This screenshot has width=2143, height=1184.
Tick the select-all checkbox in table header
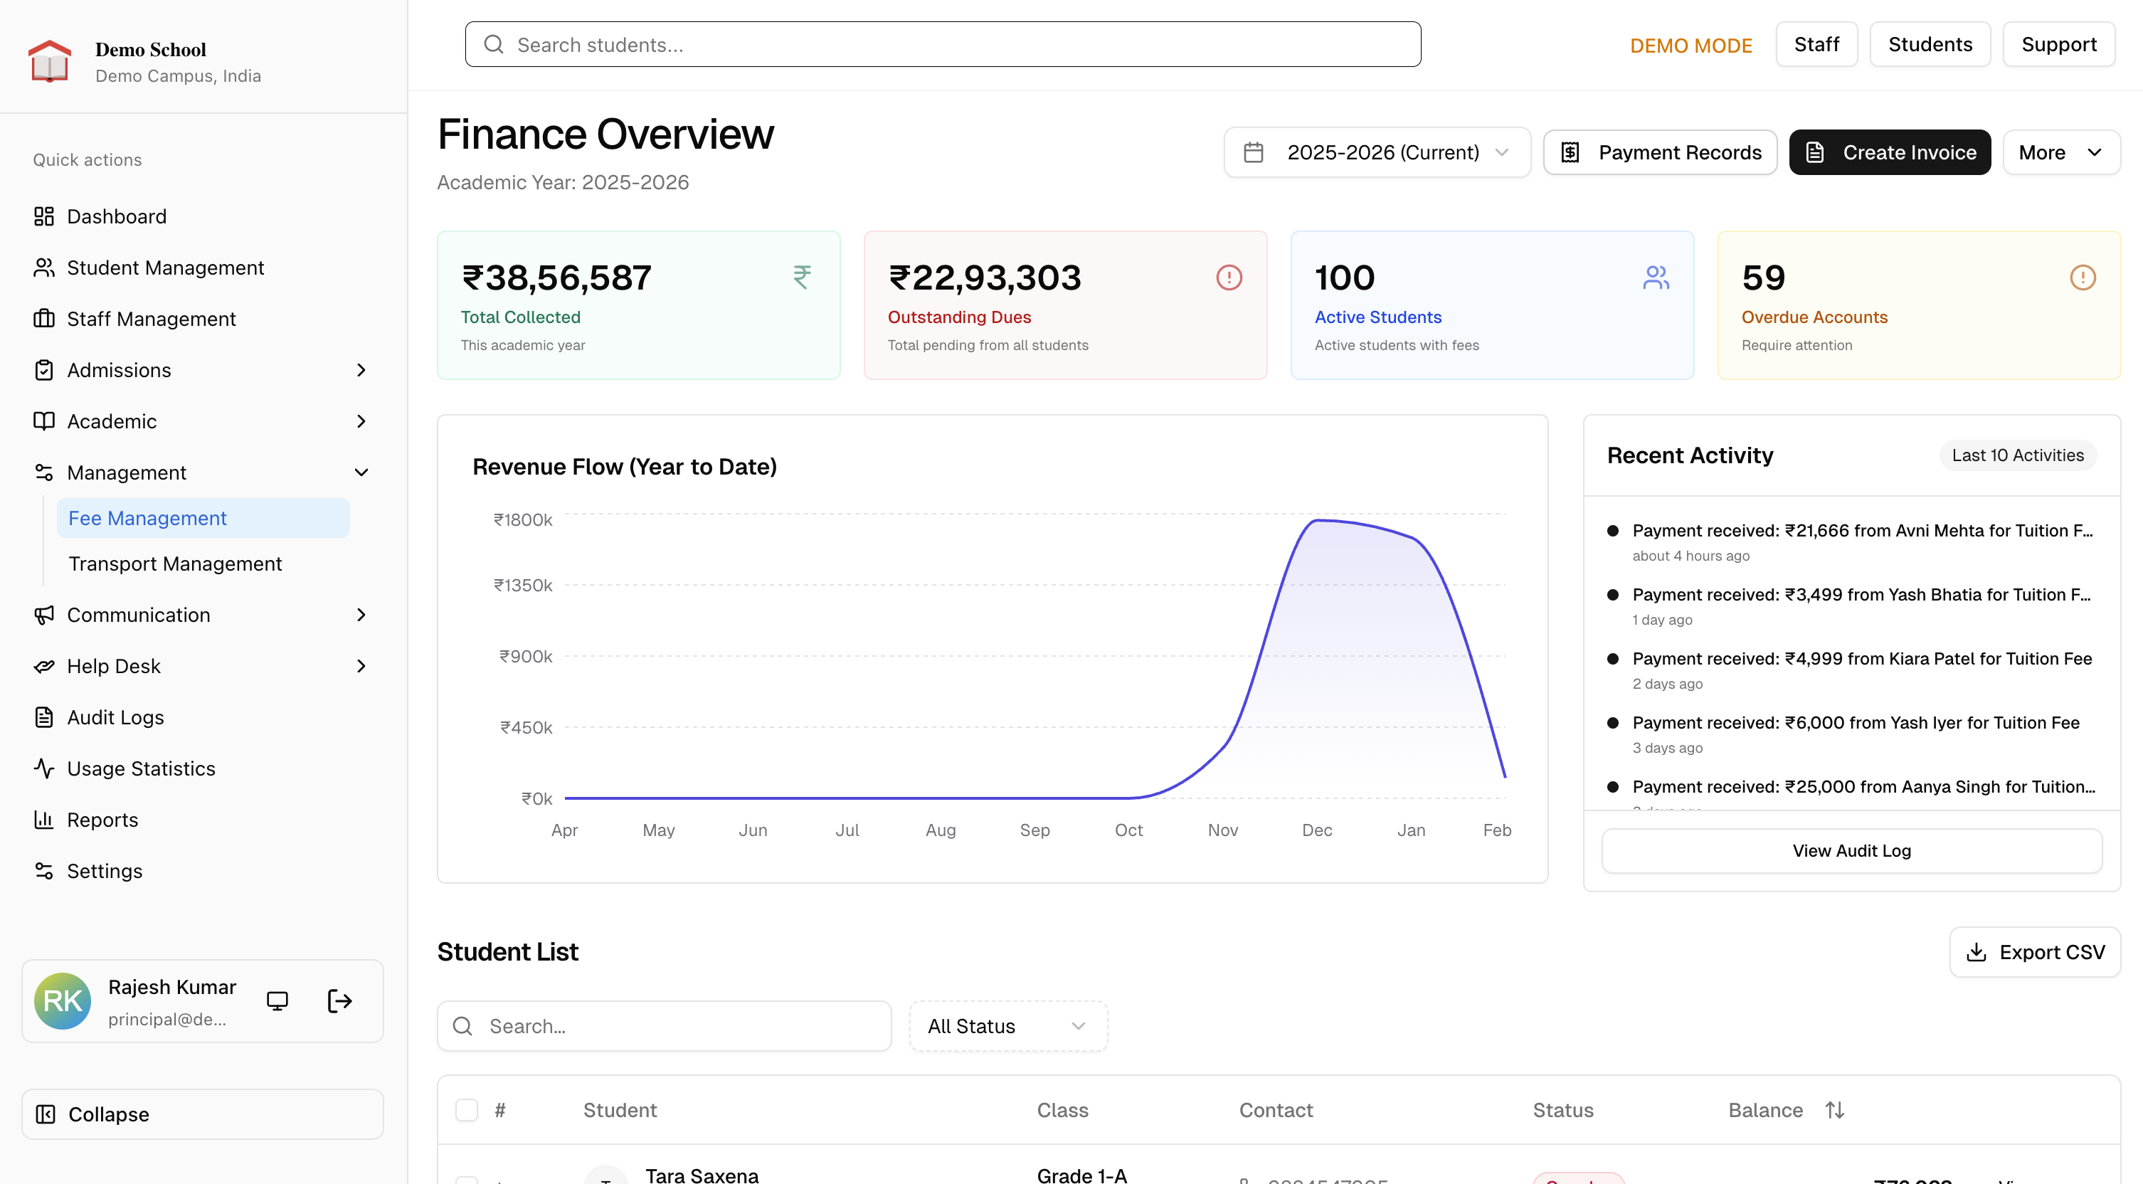(x=467, y=1110)
